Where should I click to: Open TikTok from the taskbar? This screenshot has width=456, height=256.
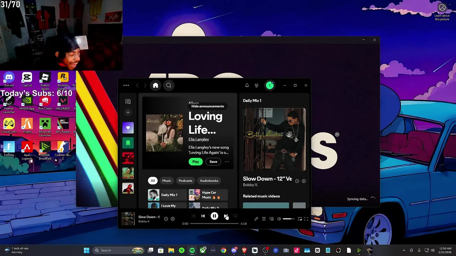coord(297,251)
